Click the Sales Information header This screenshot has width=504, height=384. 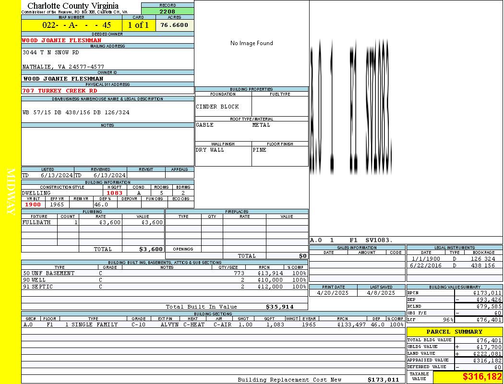point(357,247)
